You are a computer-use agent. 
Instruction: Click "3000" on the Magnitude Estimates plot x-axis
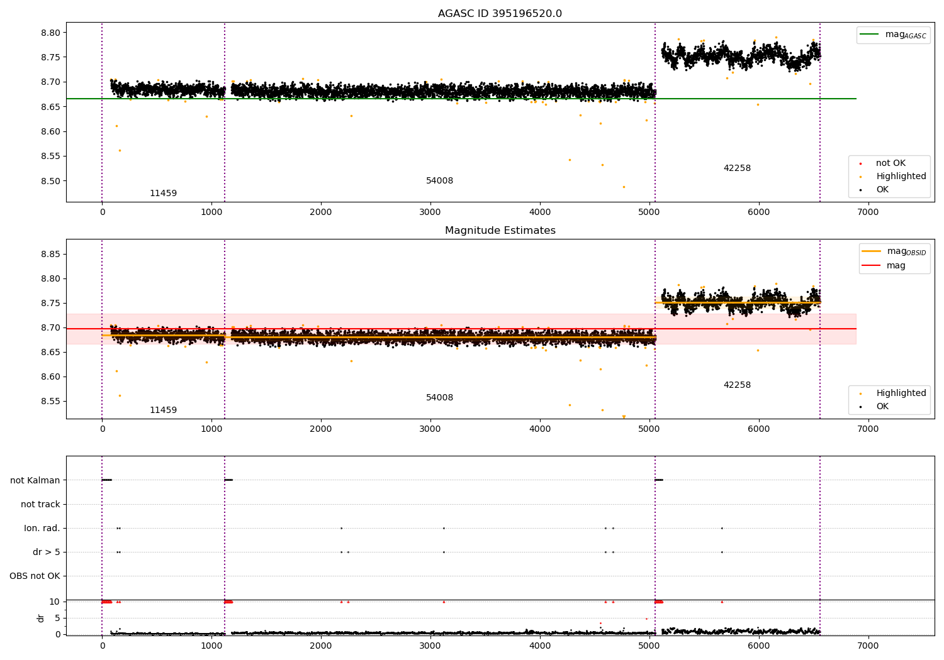(430, 429)
